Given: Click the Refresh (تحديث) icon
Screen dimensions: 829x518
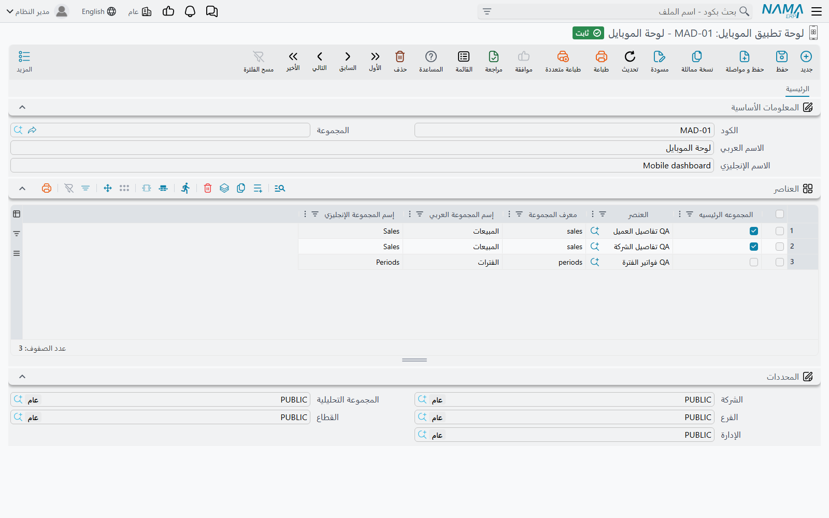Looking at the screenshot, I should point(630,56).
